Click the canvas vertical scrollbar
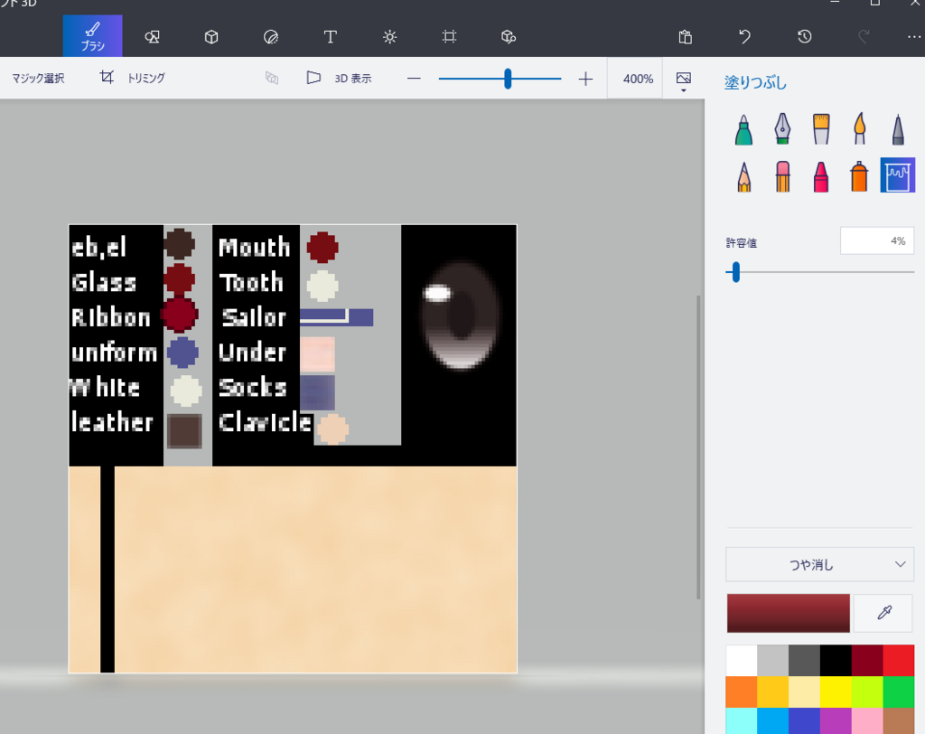Screen dimensions: 925x734 pos(699,447)
